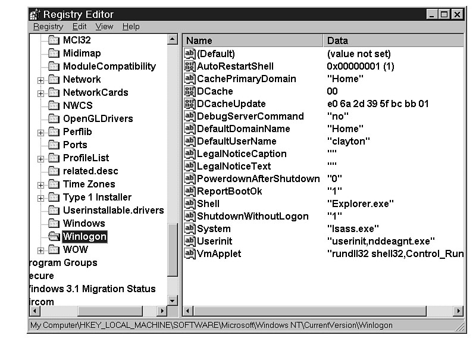Click the binary icon next to AutoRestartShell
The height and width of the screenshot is (357, 476).
[190, 67]
